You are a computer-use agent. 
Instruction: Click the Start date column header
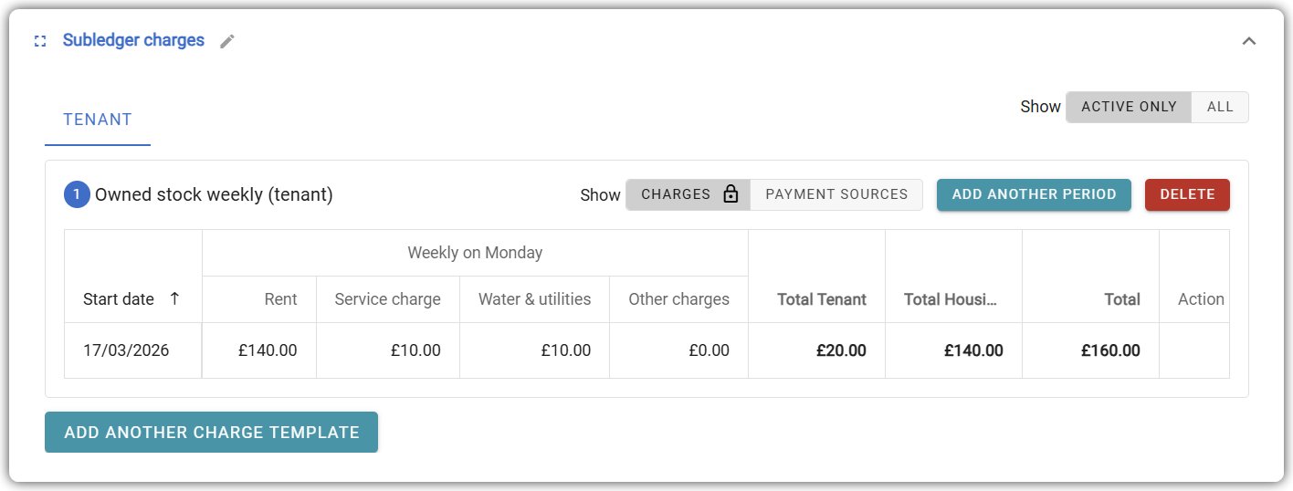(x=119, y=298)
